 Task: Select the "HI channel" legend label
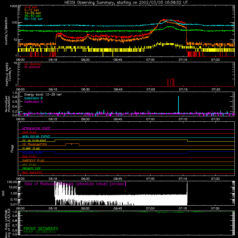[x=32, y=67]
